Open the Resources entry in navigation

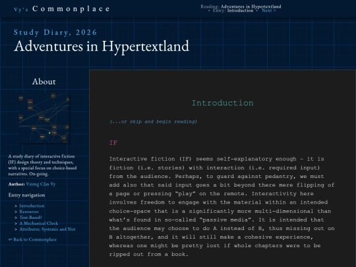(29, 212)
